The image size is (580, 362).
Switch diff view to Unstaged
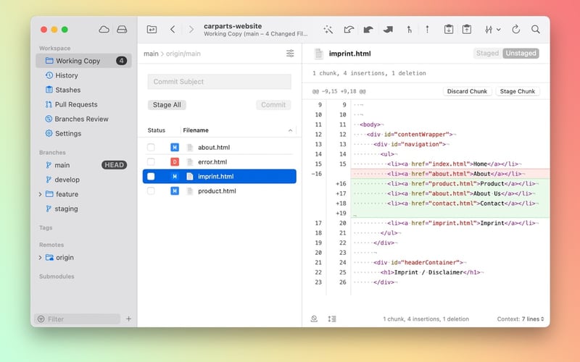(521, 53)
